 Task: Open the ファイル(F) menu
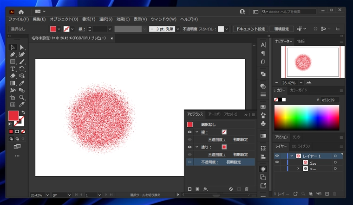click(19, 19)
